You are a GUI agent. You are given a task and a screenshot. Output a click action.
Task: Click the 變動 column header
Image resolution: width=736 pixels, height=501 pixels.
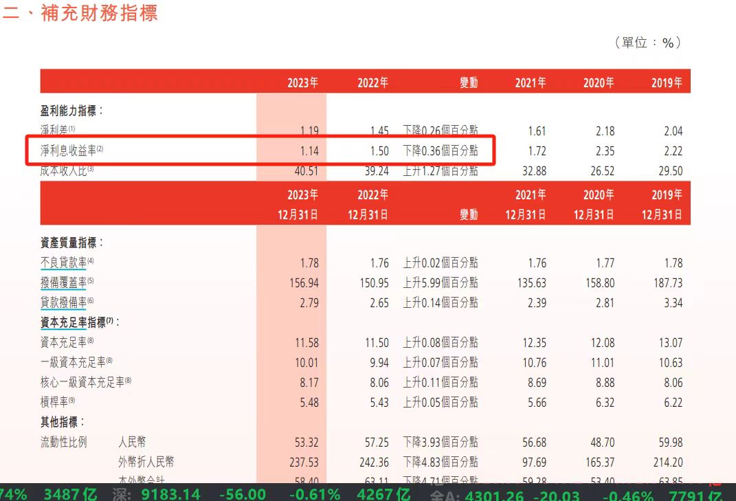469,82
